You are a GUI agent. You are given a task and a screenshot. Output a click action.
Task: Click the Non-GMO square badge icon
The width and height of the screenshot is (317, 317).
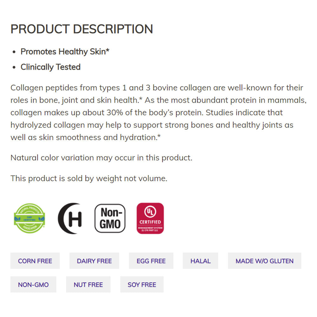(110, 218)
